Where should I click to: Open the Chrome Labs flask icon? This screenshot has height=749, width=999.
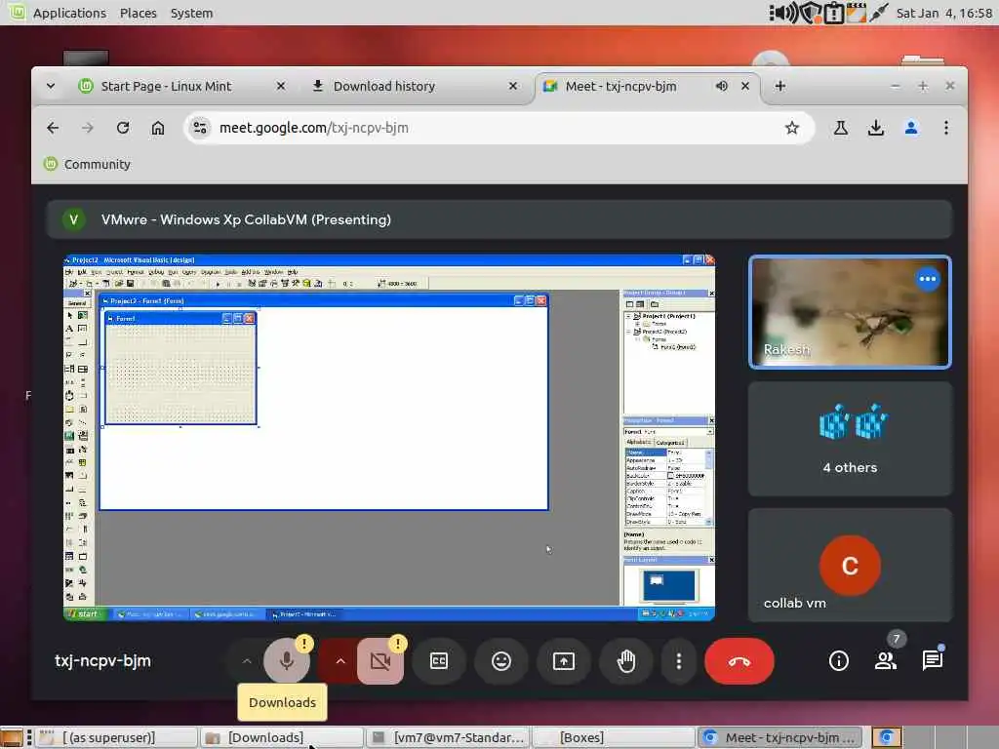pos(840,128)
